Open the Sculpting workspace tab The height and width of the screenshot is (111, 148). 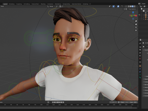click(x=19, y=4)
